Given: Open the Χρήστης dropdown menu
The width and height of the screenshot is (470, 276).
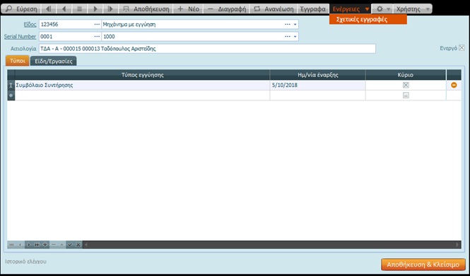Looking at the screenshot, I should 413,8.
